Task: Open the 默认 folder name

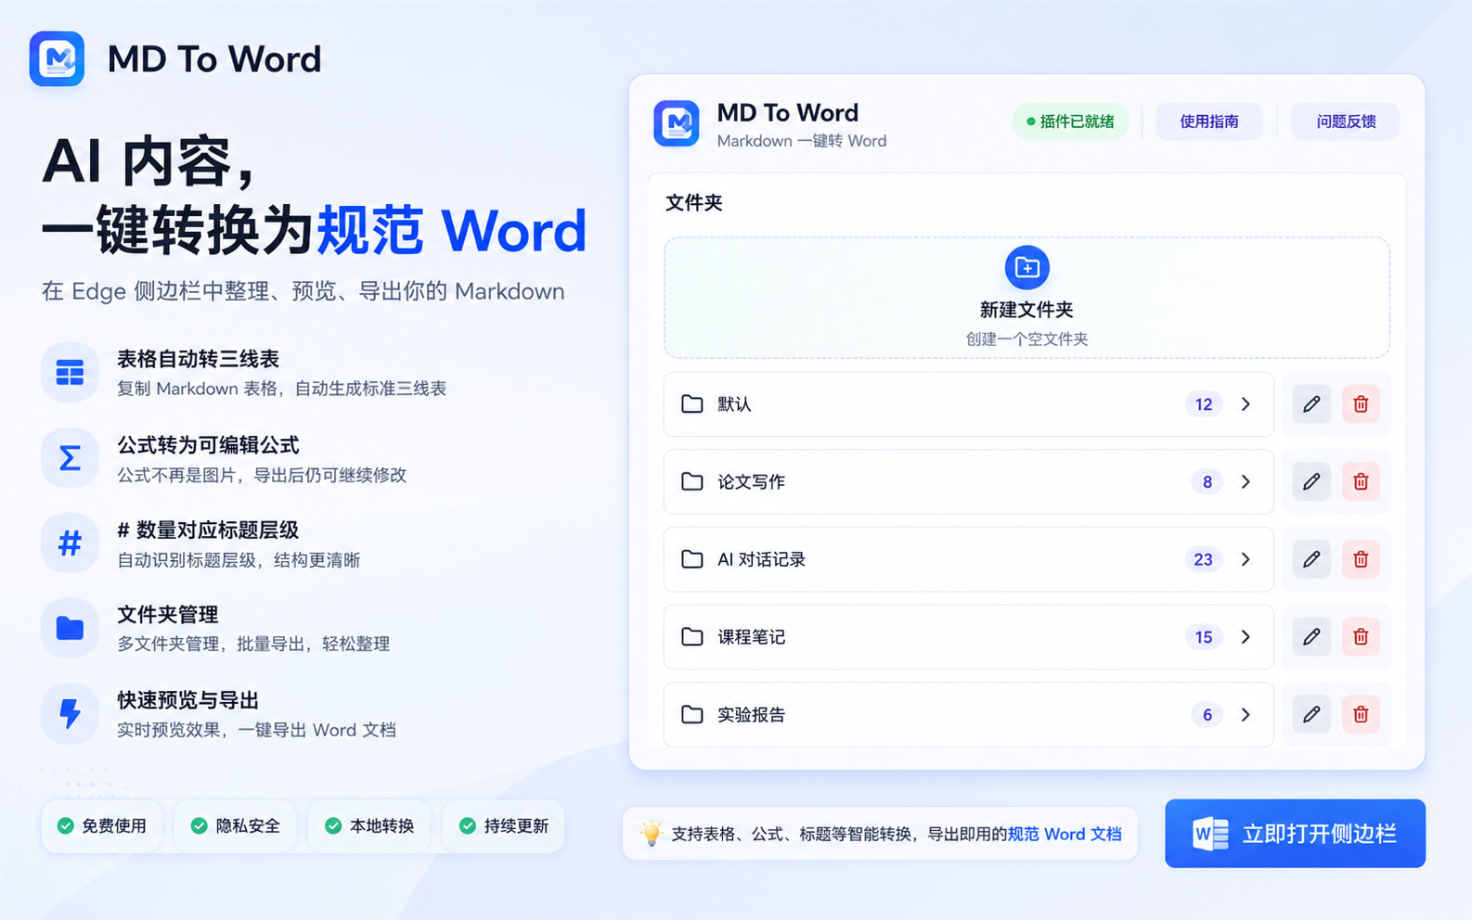Action: click(x=734, y=404)
